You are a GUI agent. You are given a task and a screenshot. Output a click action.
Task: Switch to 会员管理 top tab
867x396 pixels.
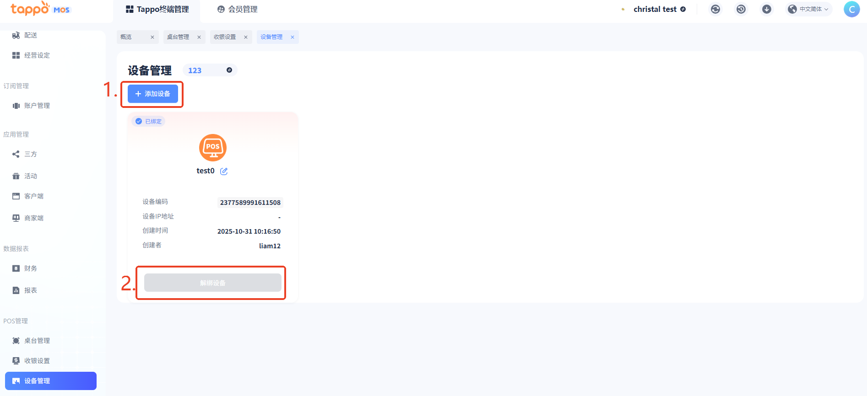pyautogui.click(x=238, y=9)
